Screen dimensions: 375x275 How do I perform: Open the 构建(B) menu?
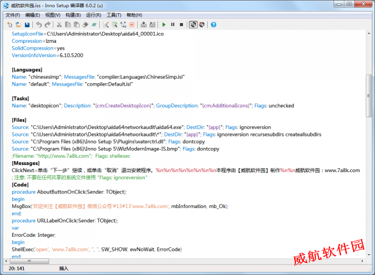[x=73, y=15]
